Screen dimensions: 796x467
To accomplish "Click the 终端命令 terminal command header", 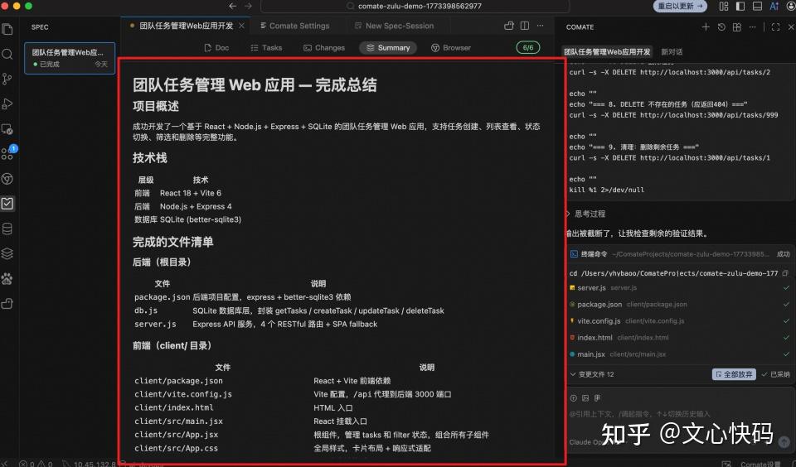I will click(679, 254).
